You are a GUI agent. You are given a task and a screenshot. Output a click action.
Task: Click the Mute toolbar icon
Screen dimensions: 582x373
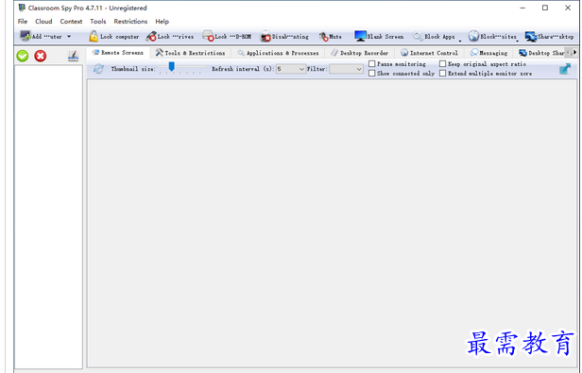click(x=324, y=37)
